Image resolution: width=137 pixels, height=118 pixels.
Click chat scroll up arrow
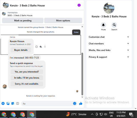(82, 27)
